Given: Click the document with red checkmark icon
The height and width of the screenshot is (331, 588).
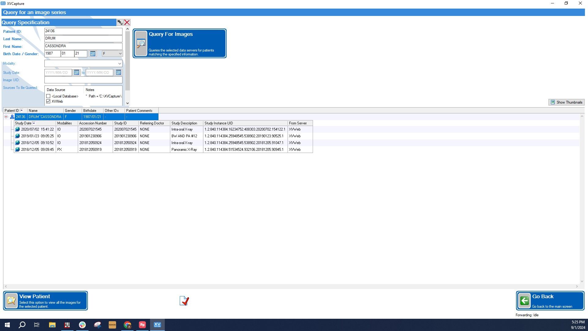Looking at the screenshot, I should coord(184,301).
